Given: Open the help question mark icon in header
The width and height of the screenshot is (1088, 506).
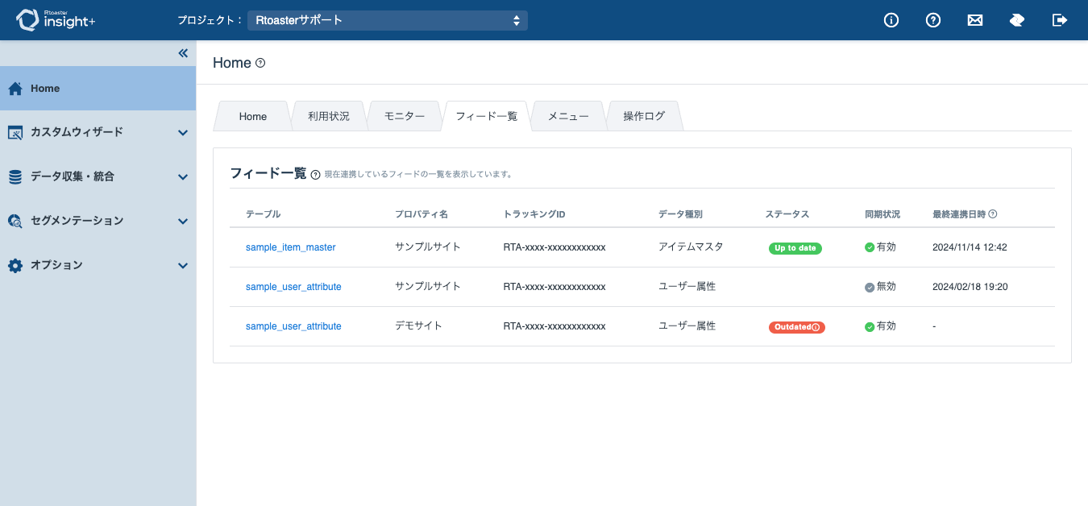Looking at the screenshot, I should click(933, 20).
